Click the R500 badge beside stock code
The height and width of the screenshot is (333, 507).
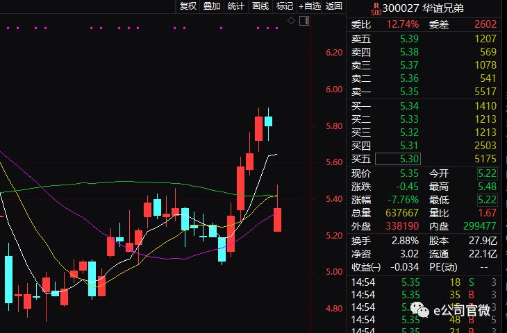tap(376, 10)
